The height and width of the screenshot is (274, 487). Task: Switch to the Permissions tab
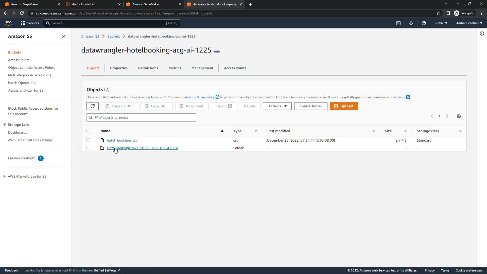(148, 68)
